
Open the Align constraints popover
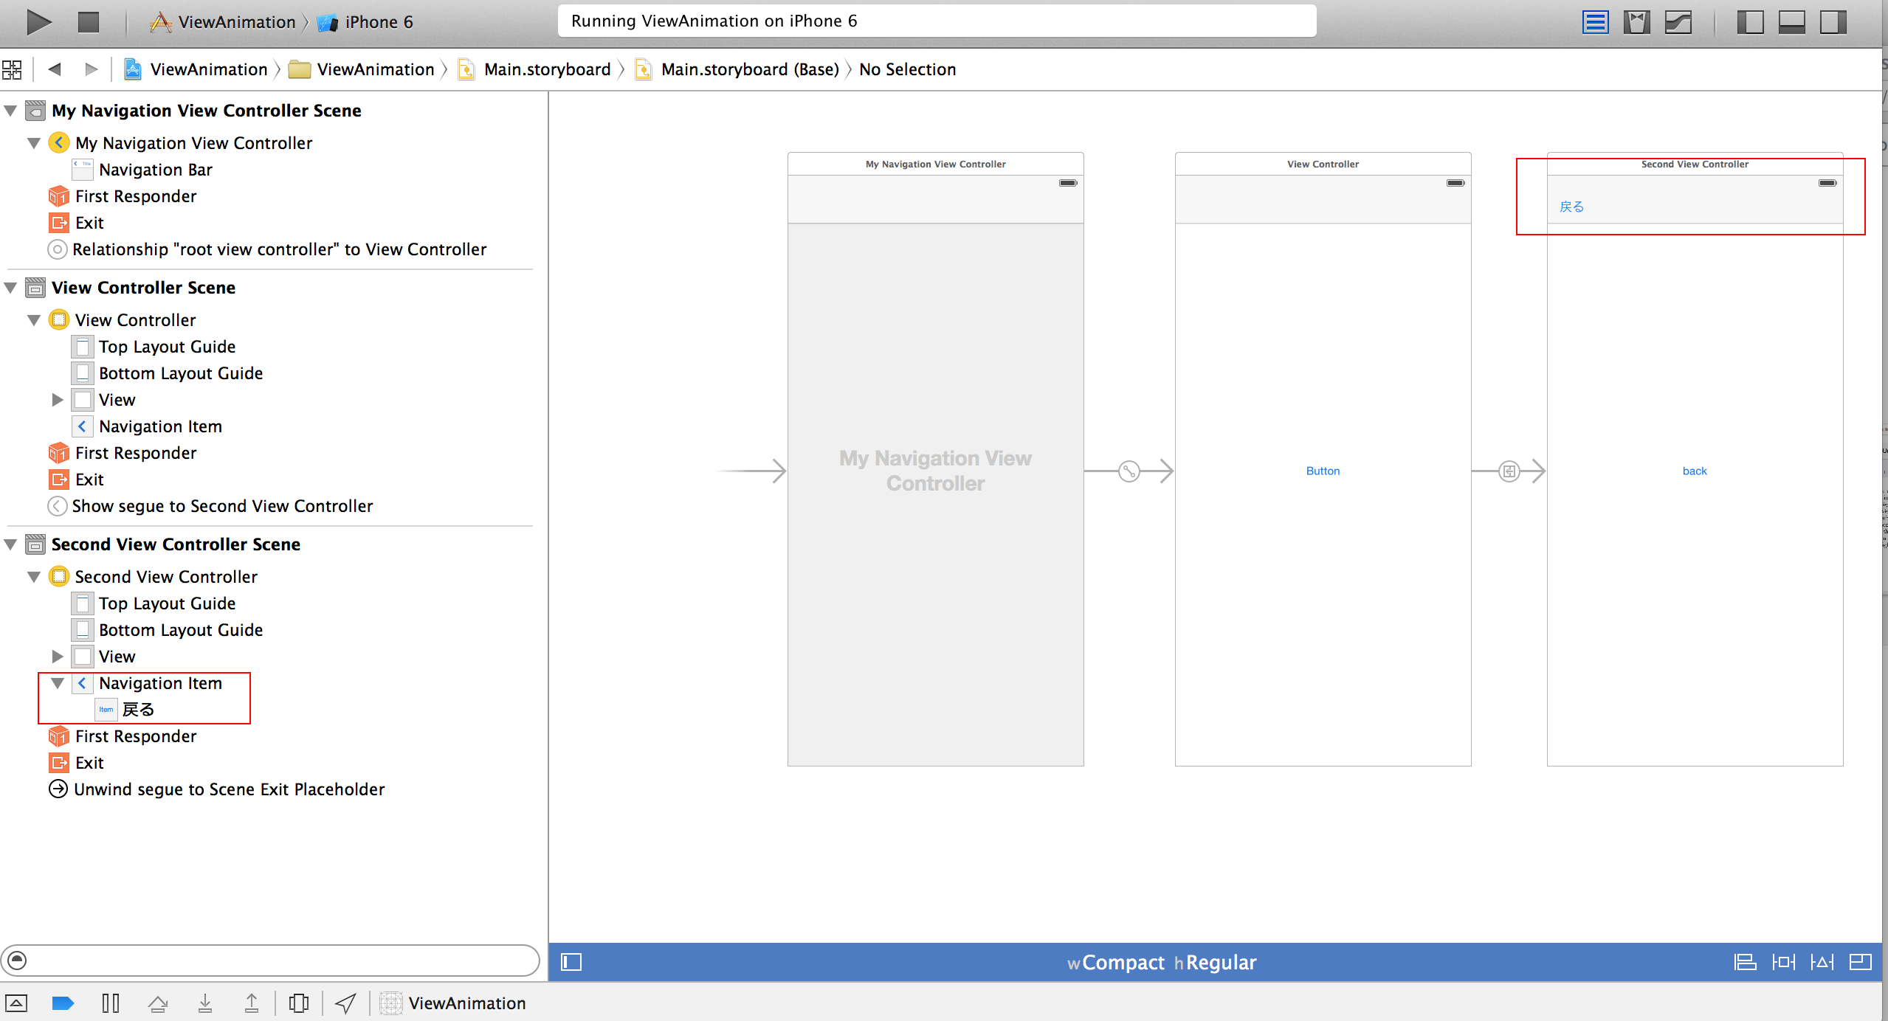coord(1744,961)
